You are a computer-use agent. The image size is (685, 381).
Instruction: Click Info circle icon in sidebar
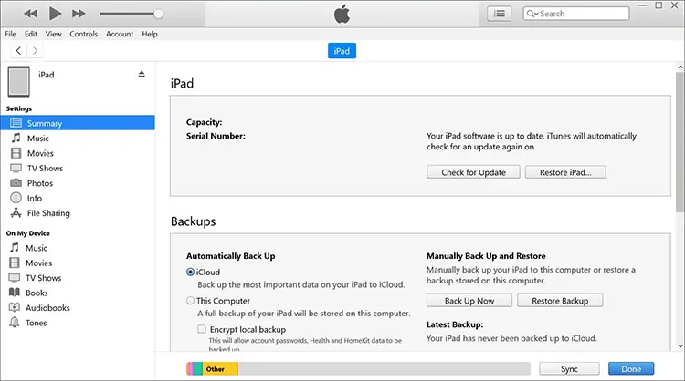[16, 198]
